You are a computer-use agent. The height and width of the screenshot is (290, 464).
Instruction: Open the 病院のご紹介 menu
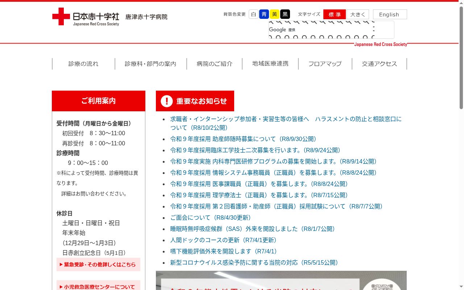tap(214, 64)
